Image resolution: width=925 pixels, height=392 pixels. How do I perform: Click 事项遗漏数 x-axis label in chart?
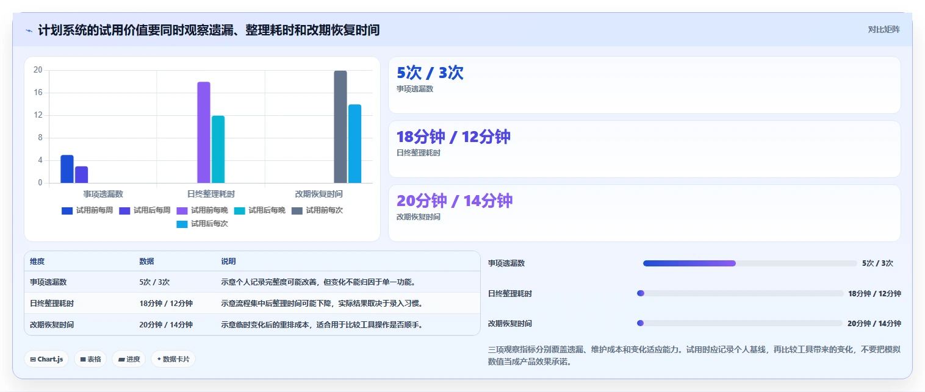pos(103,194)
